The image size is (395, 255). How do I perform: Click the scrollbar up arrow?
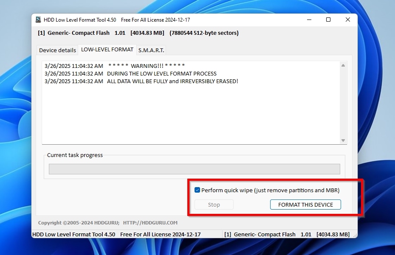click(x=343, y=65)
